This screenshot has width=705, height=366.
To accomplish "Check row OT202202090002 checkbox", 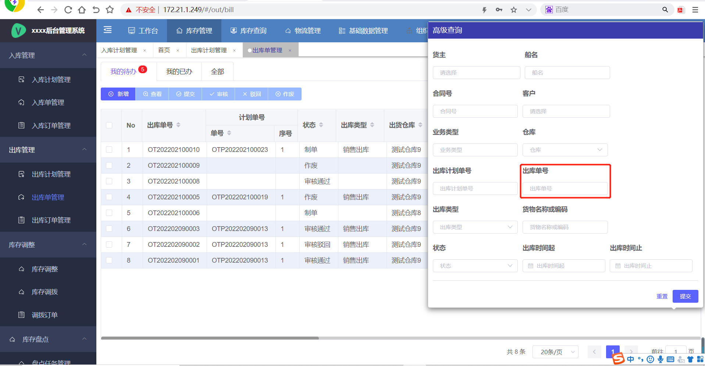I will point(109,245).
